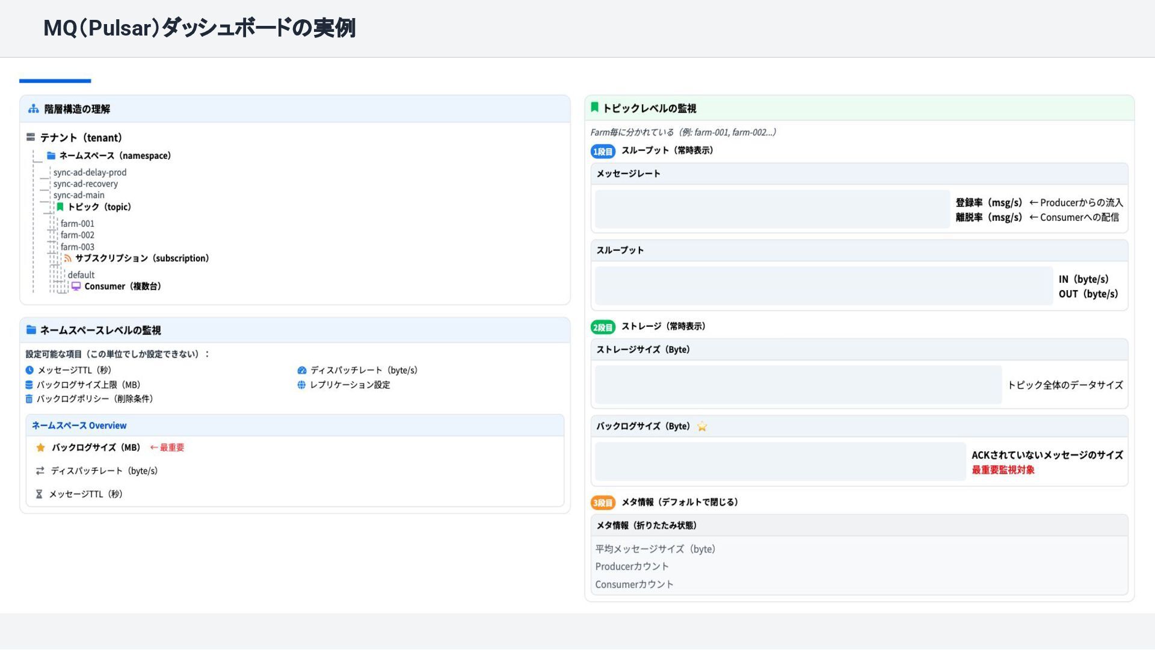1155x650 pixels.
Task: Click the server icon next to テナント (tenant)
Action: click(31, 138)
